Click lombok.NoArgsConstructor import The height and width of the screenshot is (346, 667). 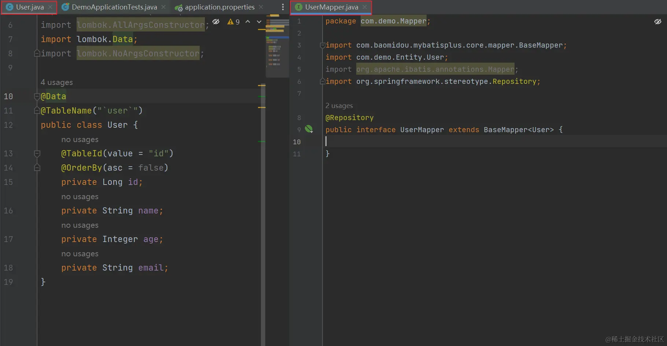(138, 53)
